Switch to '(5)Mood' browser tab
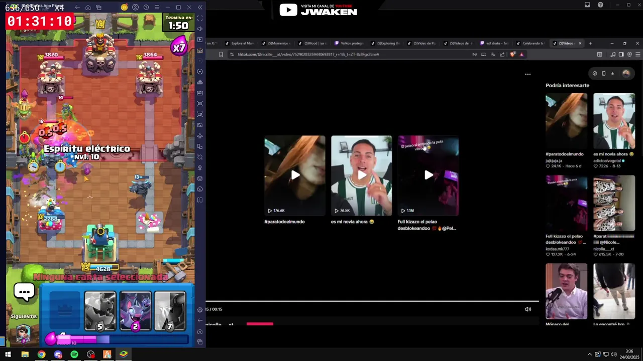Image resolution: width=643 pixels, height=361 pixels. coord(313,43)
